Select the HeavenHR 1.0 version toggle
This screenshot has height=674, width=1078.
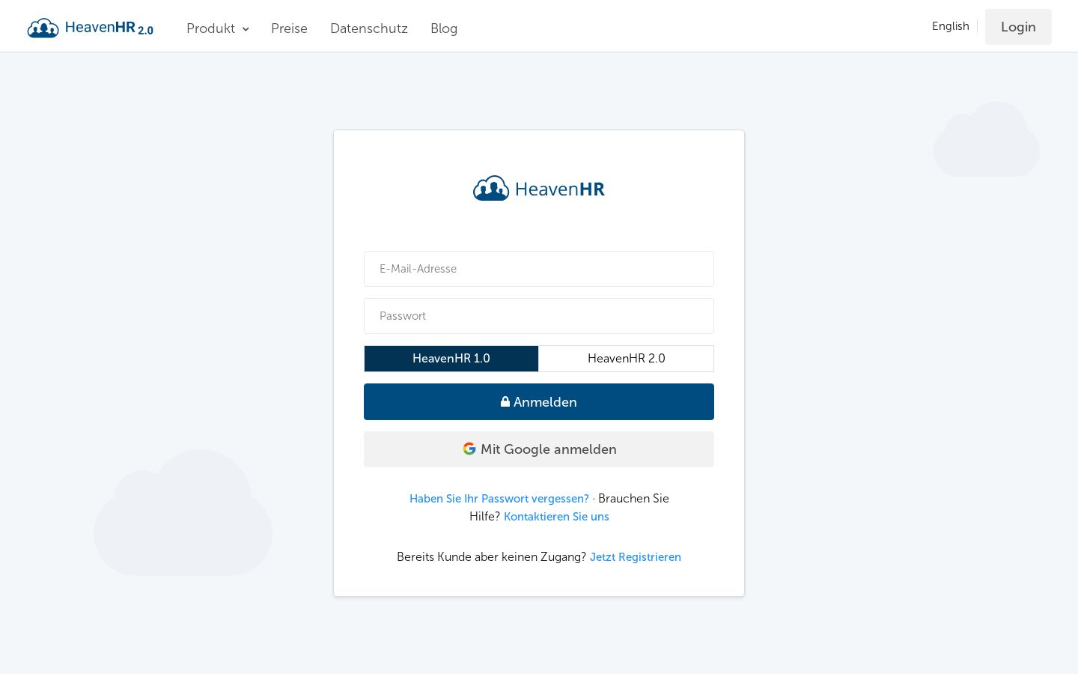451,359
